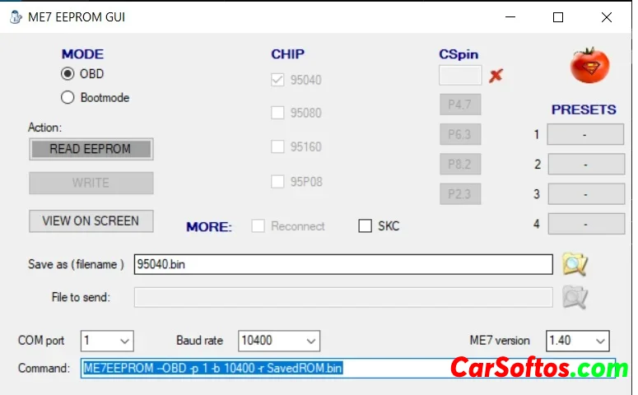Screen dimensions: 638x395
Task: Toggle the 95040 chip checkbox
Action: pyautogui.click(x=278, y=81)
